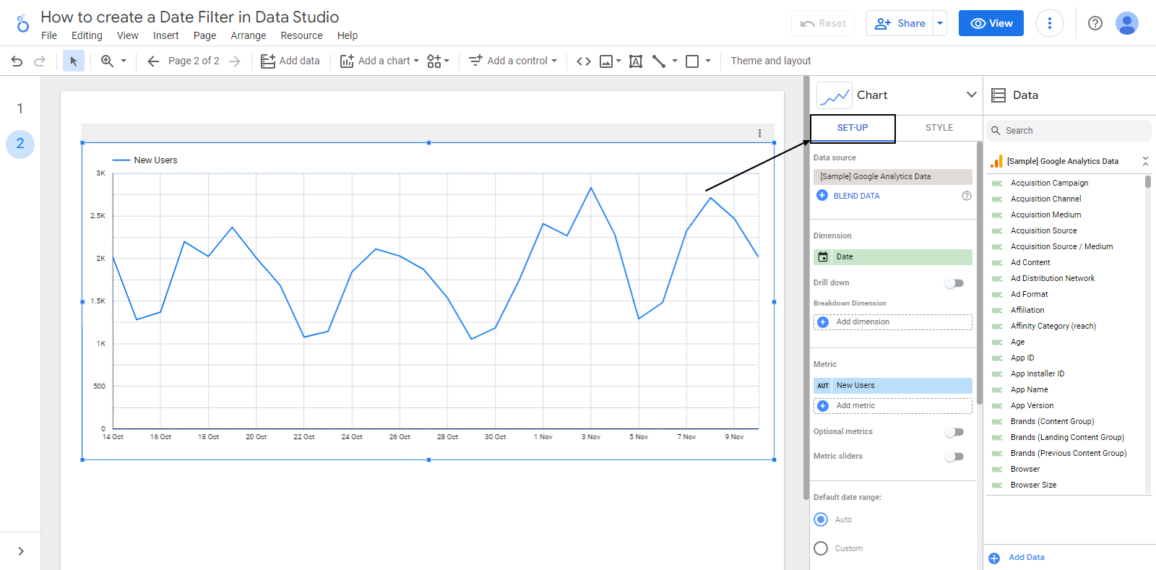
Task: Insert URL embed code icon
Action: [x=584, y=61]
